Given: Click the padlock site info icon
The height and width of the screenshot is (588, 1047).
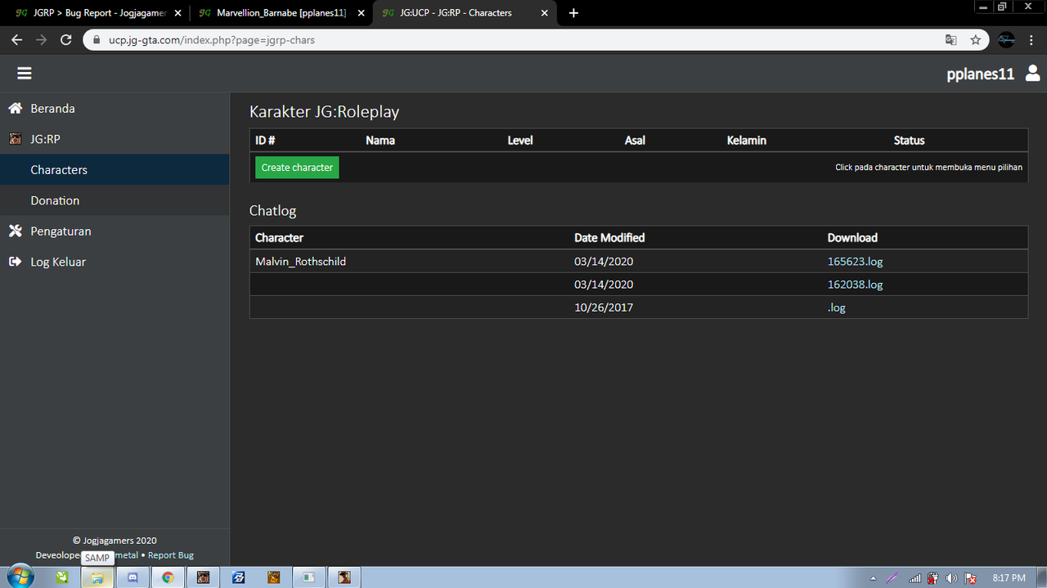Looking at the screenshot, I should 96,39.
